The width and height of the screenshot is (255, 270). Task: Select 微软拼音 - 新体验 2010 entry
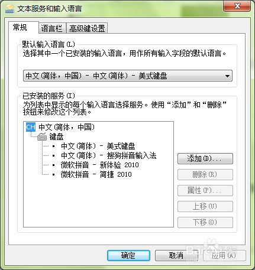[100, 165]
